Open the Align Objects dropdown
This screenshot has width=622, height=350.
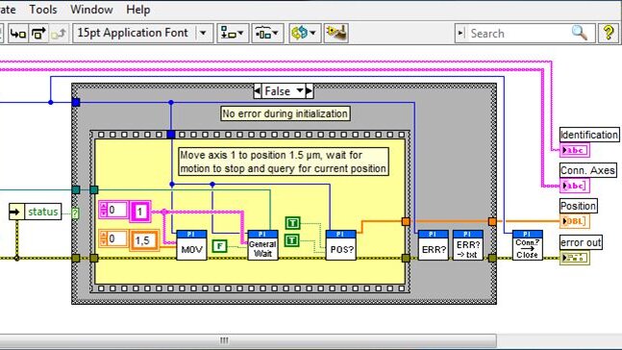(x=233, y=33)
